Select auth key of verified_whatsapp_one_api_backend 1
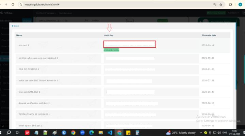The image size is (245, 137). coord(130,58)
